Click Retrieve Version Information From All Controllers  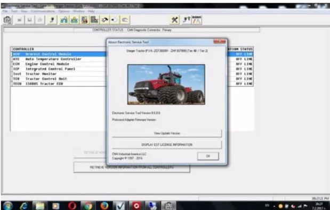(132, 167)
